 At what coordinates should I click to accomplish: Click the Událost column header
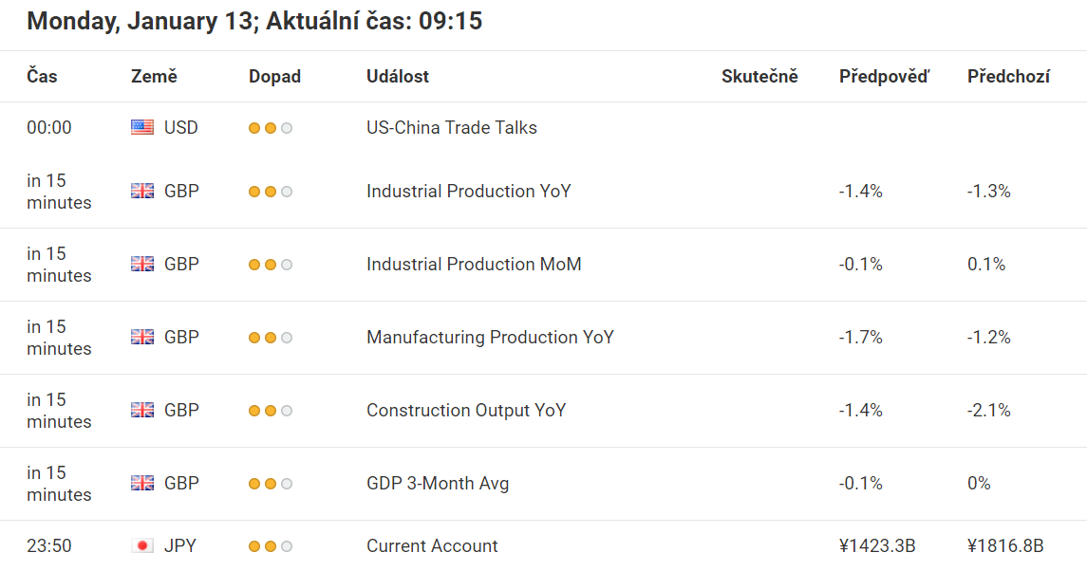click(x=397, y=76)
